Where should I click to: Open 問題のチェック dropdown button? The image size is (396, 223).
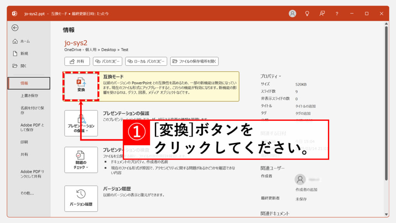(81, 160)
